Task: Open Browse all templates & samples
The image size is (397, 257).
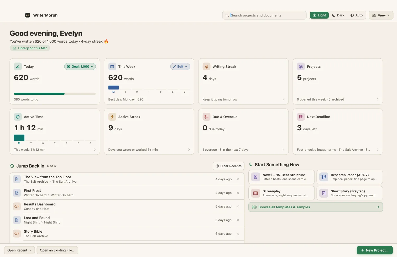Action: coord(316,207)
